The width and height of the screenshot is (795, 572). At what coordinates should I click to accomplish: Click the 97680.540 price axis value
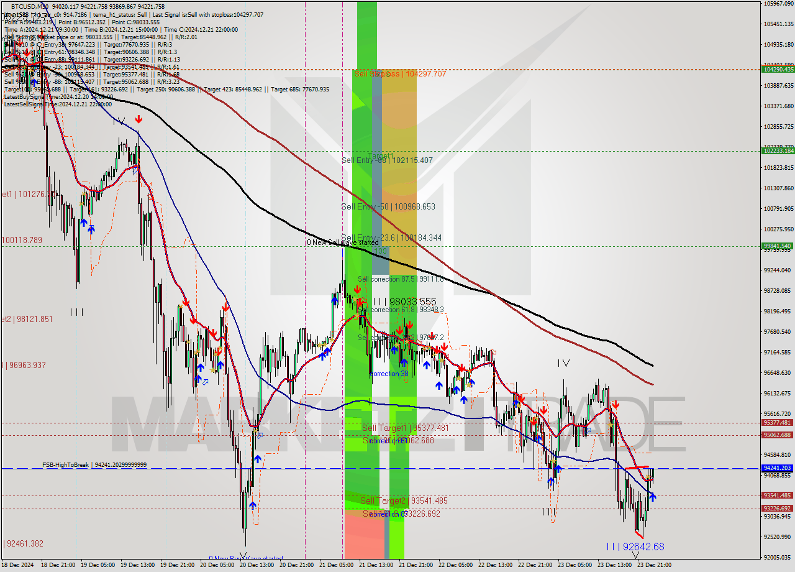(778, 331)
